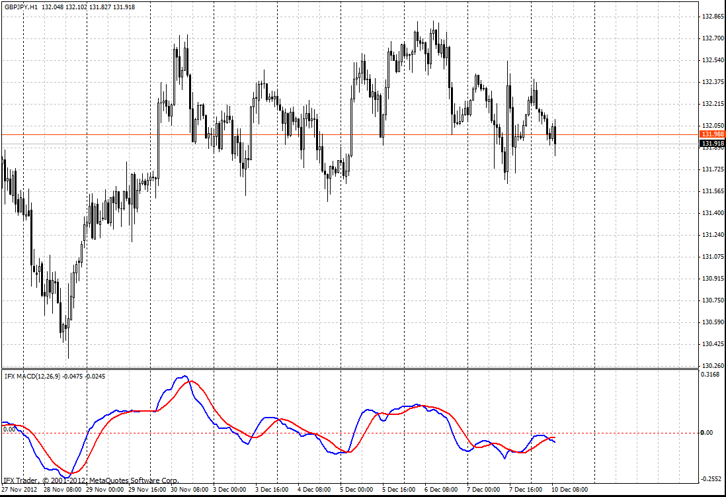
Task: Click the black 131.918 current price label
Action: pos(712,144)
